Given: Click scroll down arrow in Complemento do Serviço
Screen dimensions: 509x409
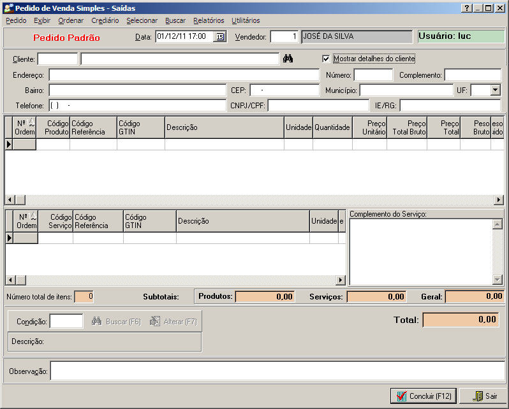Looking at the screenshot, I should pos(498,280).
